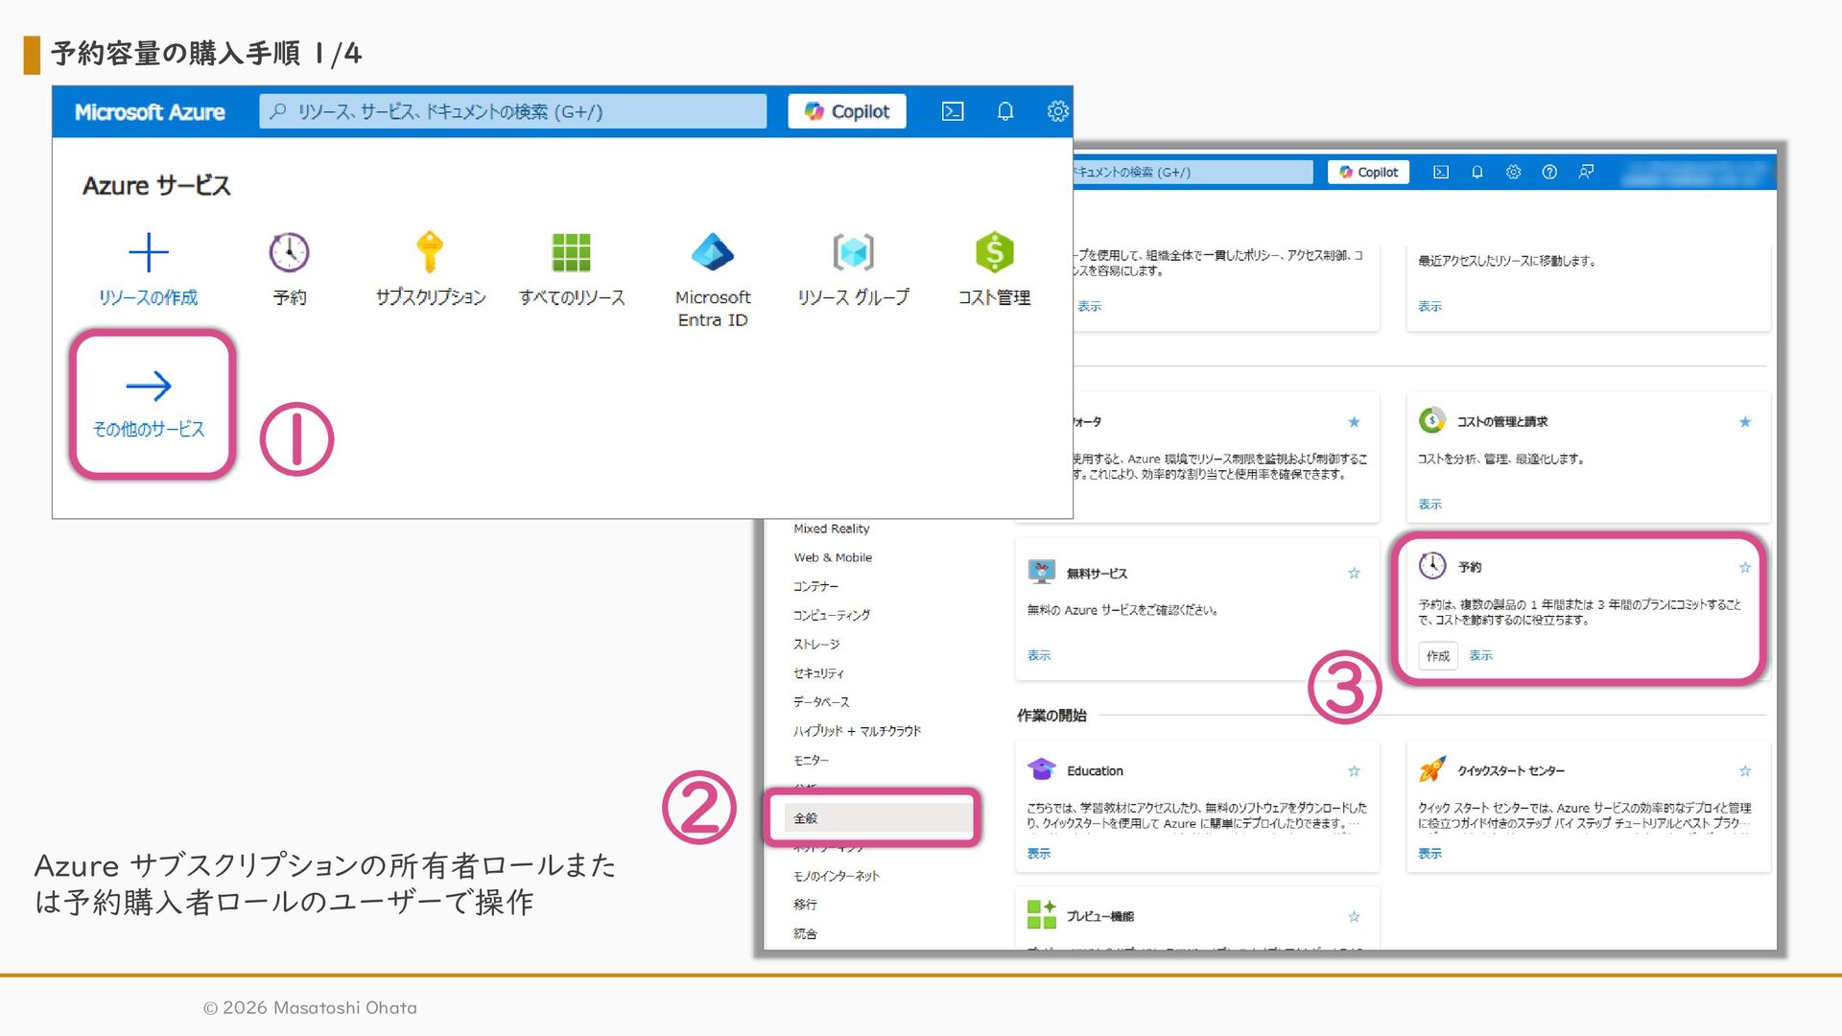1842x1036 pixels.
Task: Open Cloud Shell icon in top bar
Action: tap(952, 111)
